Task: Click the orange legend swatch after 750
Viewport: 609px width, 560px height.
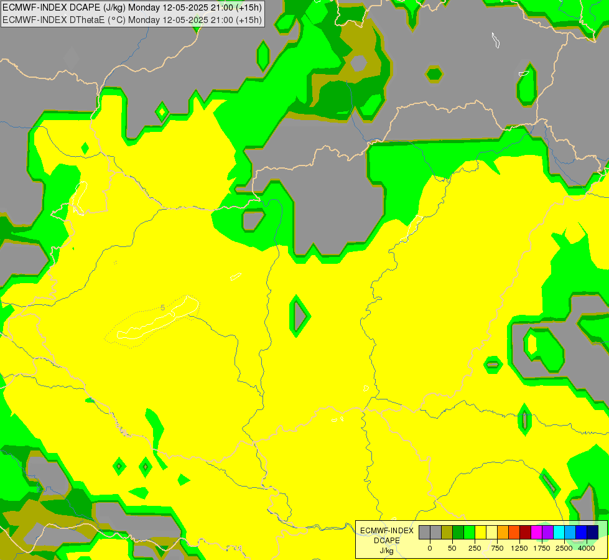Action: point(503,532)
